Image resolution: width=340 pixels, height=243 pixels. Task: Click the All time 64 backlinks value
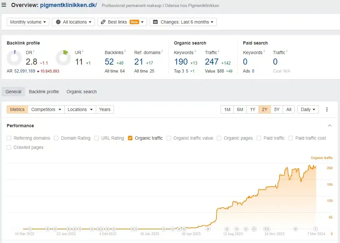pos(122,71)
